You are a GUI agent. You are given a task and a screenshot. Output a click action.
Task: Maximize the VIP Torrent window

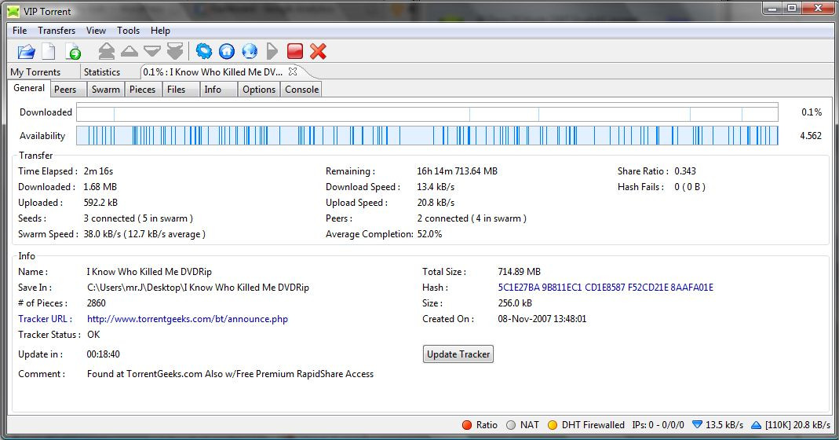click(x=791, y=8)
